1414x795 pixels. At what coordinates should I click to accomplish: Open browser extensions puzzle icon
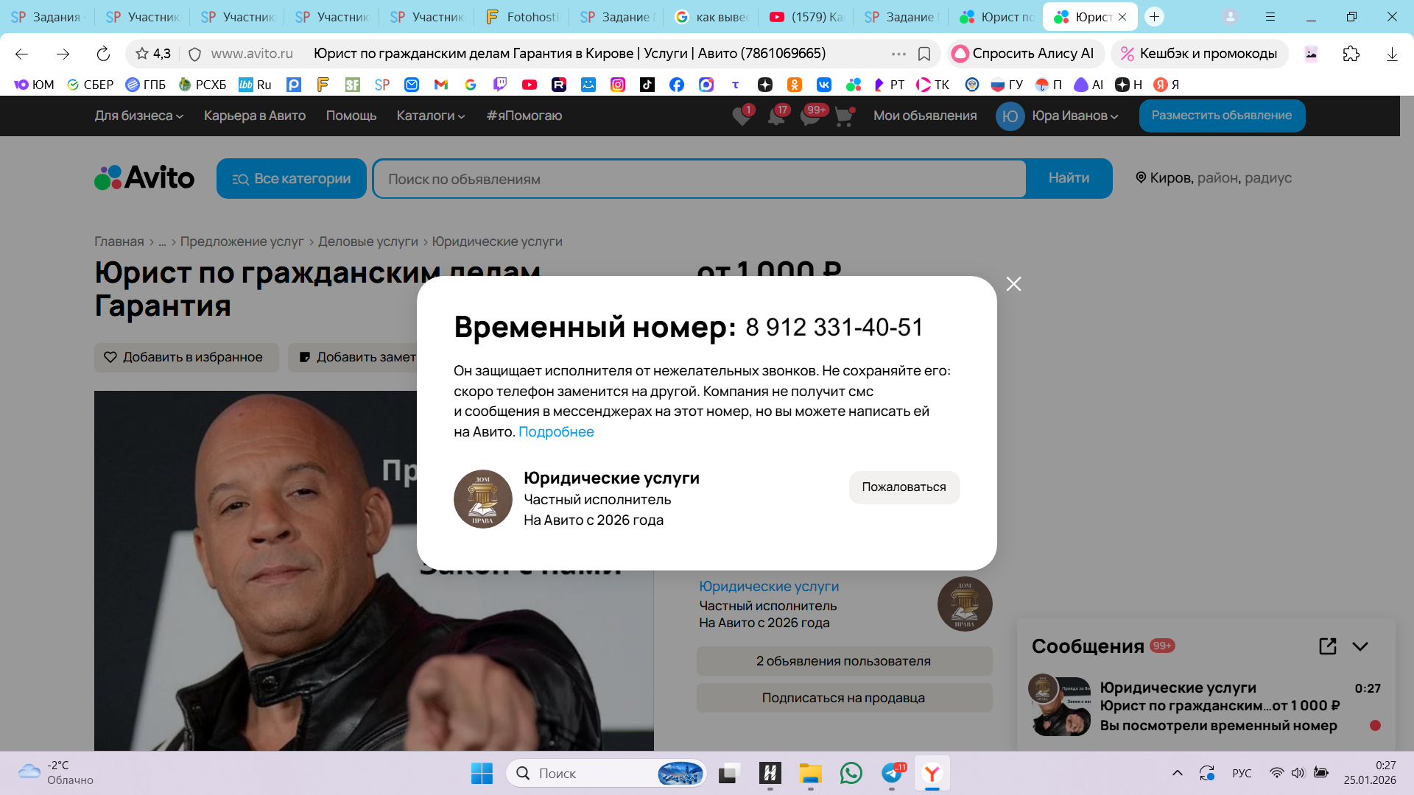point(1351,54)
